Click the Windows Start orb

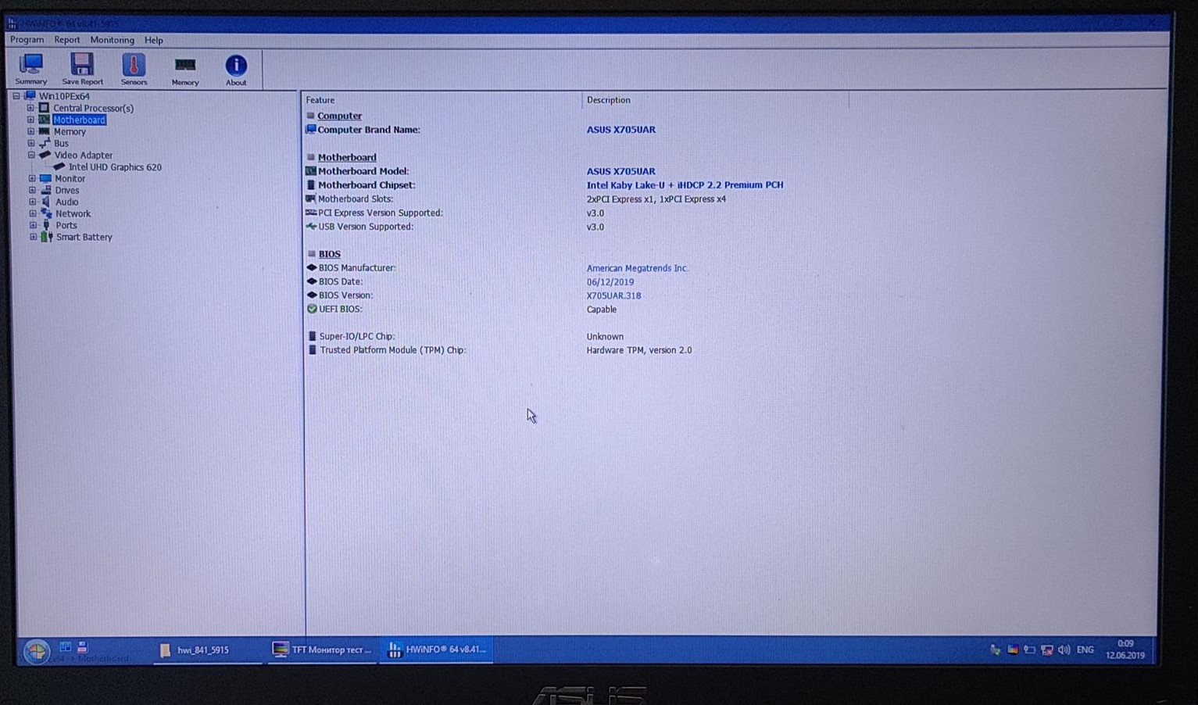point(36,651)
